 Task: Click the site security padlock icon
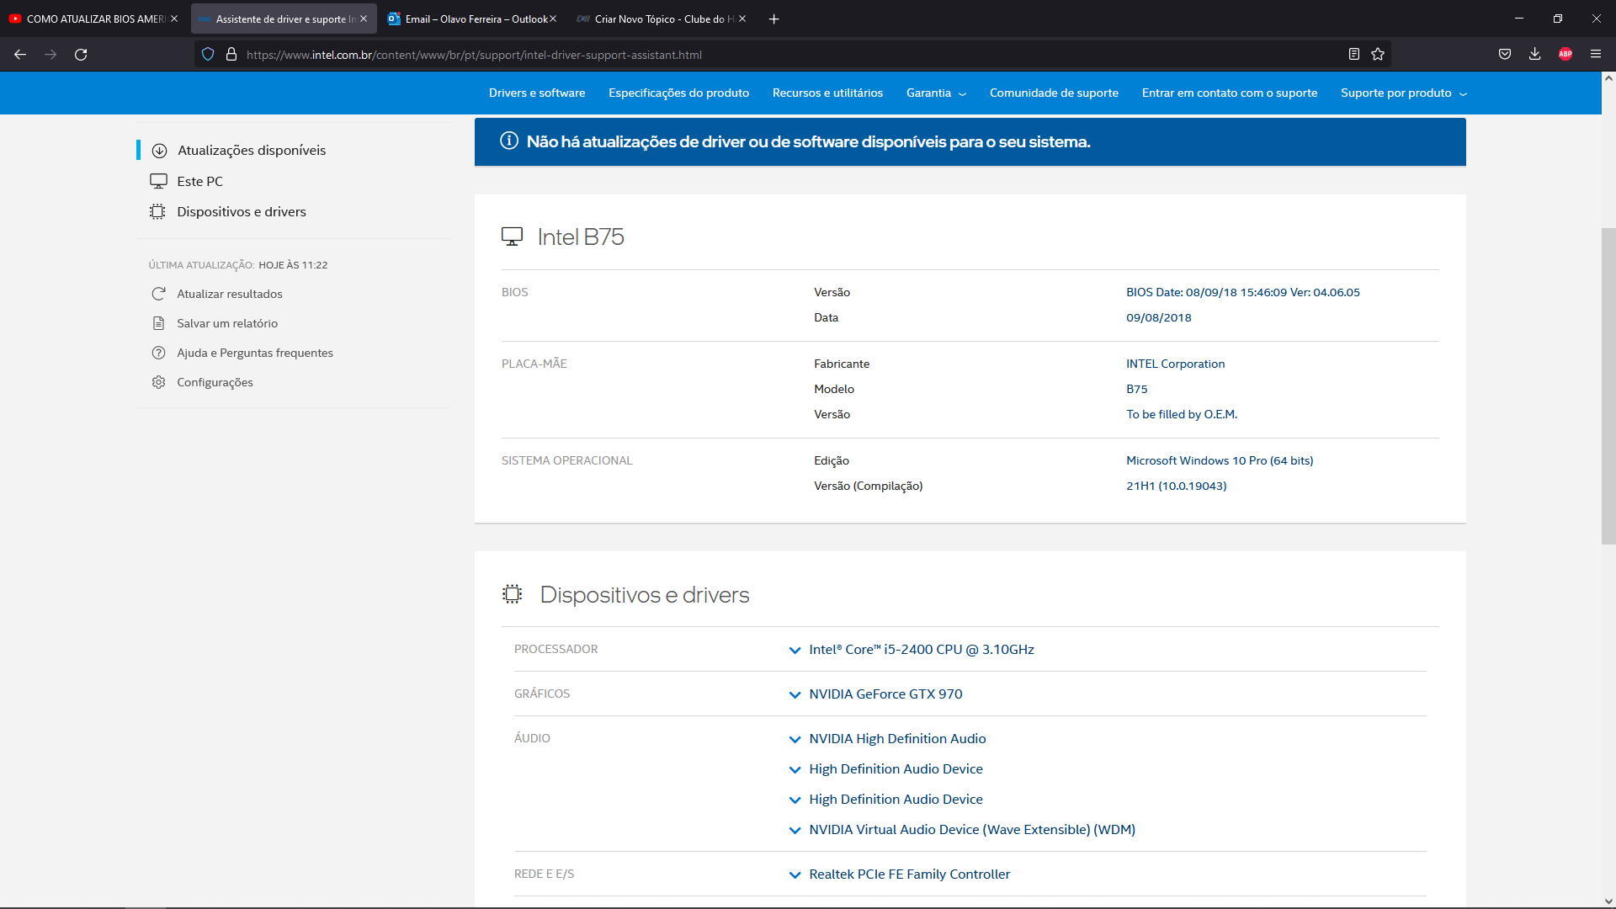point(231,55)
